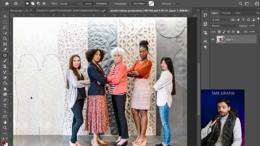The width and height of the screenshot is (260, 146).
Task: Select the Quick Selection tool
Action: click(x=5, y=33)
